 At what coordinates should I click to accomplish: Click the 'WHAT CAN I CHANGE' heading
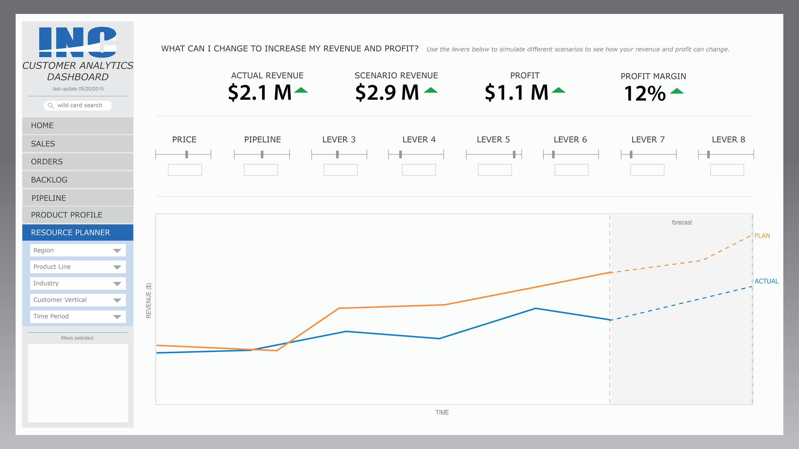click(290, 49)
